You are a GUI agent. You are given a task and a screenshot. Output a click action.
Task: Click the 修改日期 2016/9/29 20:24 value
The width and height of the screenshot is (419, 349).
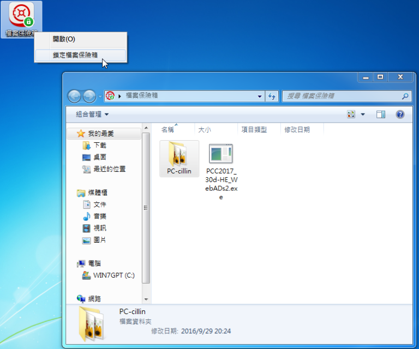pyautogui.click(x=206, y=332)
